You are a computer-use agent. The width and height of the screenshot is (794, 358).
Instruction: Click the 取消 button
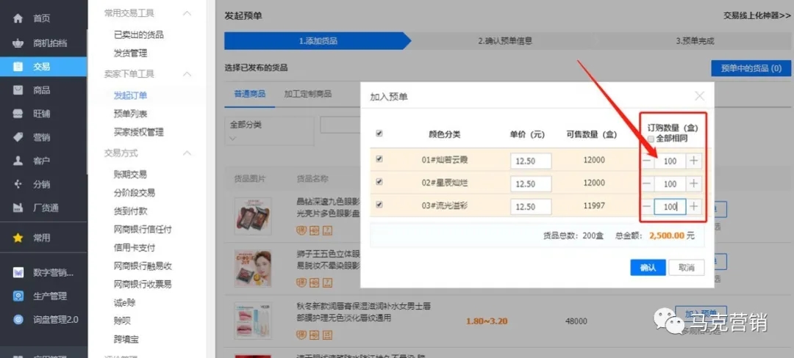tap(687, 268)
